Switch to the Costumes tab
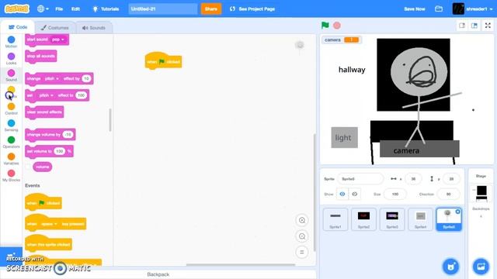 click(54, 28)
